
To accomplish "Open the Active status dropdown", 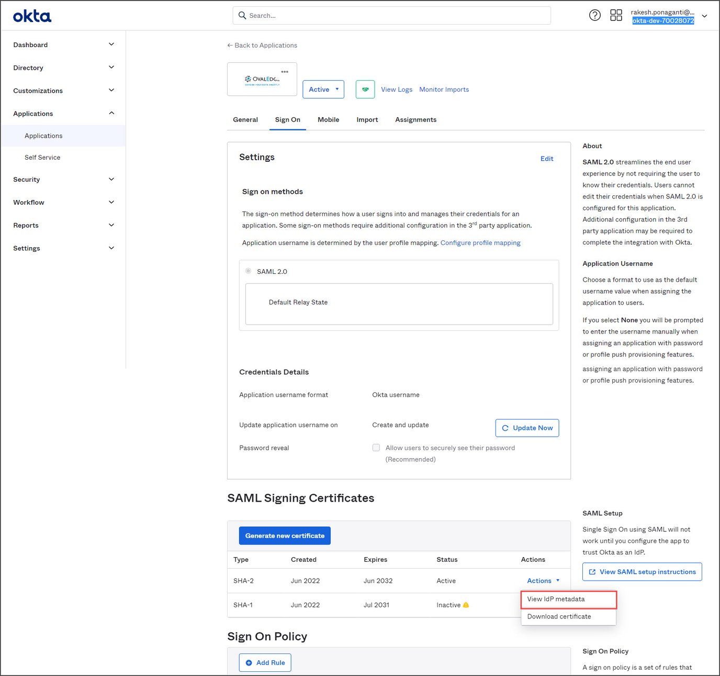I will click(323, 89).
